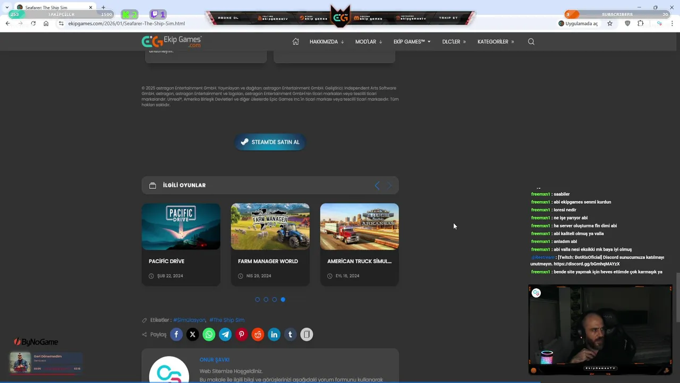Click NİS 29, 2024 date
Viewport: 680px width, 383px height.
259,276
